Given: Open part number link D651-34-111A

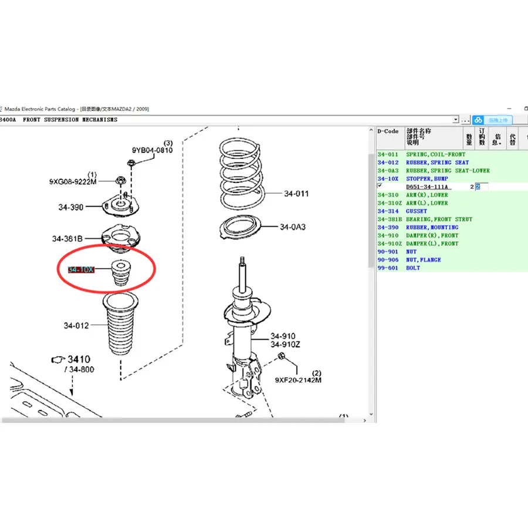Looking at the screenshot, I should (x=427, y=187).
